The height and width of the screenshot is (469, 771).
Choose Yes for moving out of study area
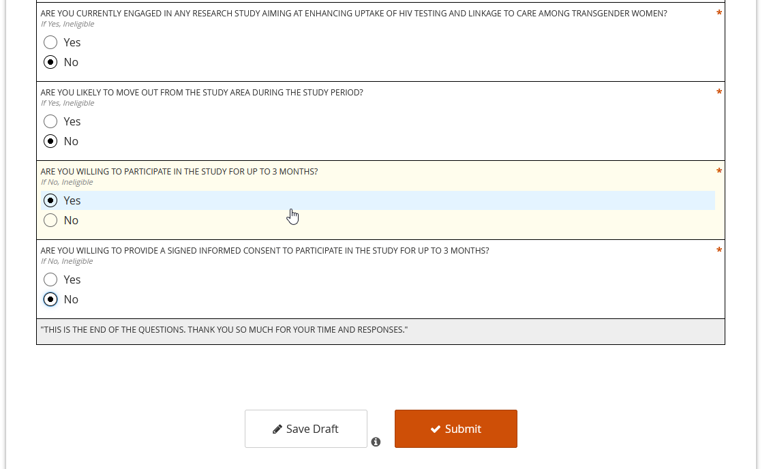coord(50,121)
